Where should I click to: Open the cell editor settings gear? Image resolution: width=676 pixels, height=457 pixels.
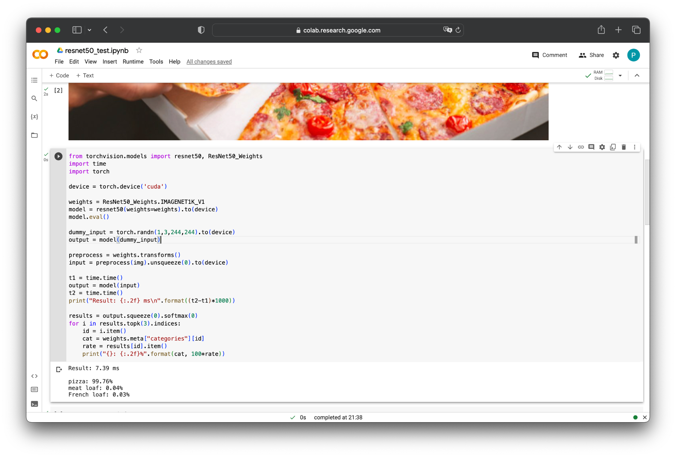coord(602,147)
